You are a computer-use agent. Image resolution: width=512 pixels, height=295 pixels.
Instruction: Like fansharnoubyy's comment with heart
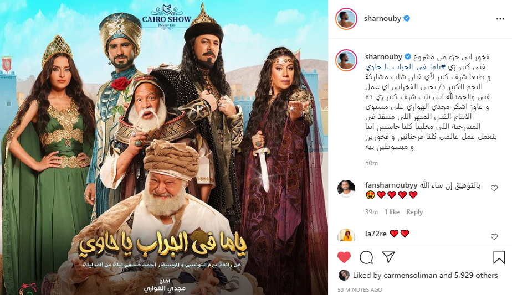click(494, 188)
